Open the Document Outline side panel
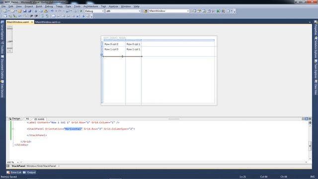The width and height of the screenshot is (318, 179). tap(2, 67)
